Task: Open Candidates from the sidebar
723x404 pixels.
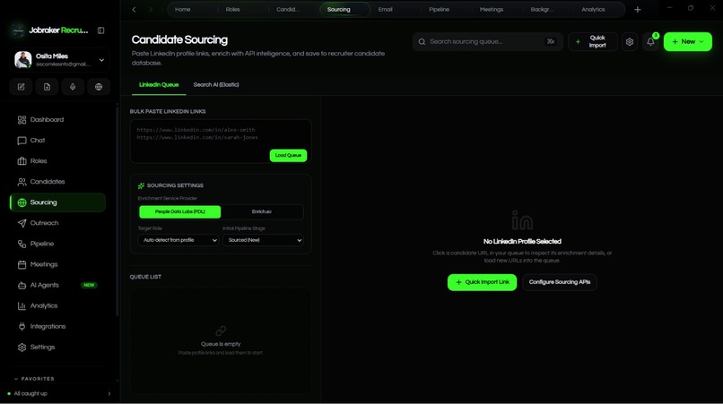Action: point(57,182)
